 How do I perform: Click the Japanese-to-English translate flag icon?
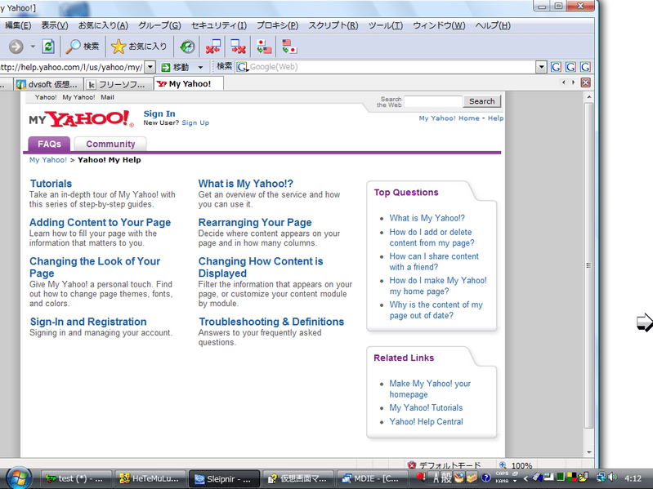click(x=264, y=47)
